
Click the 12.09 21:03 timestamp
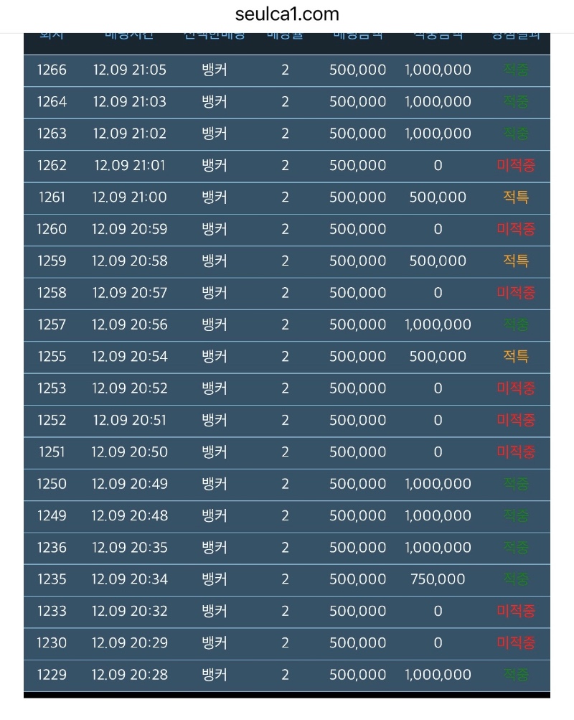coord(129,102)
